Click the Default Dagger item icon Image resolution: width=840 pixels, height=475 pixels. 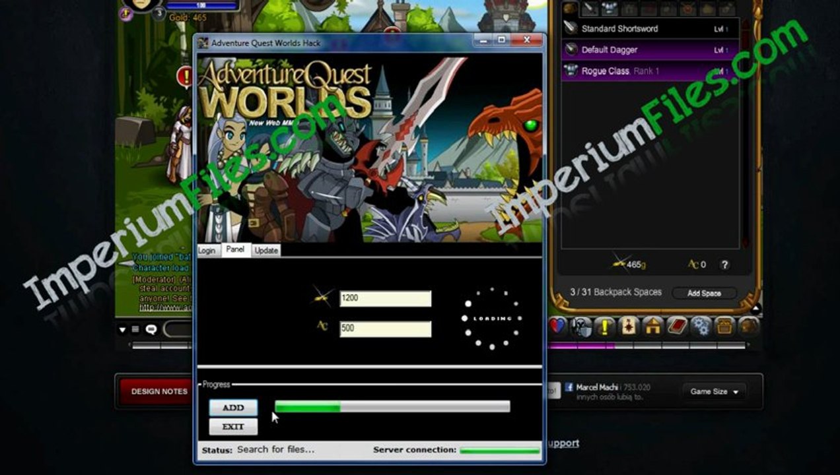coord(571,49)
